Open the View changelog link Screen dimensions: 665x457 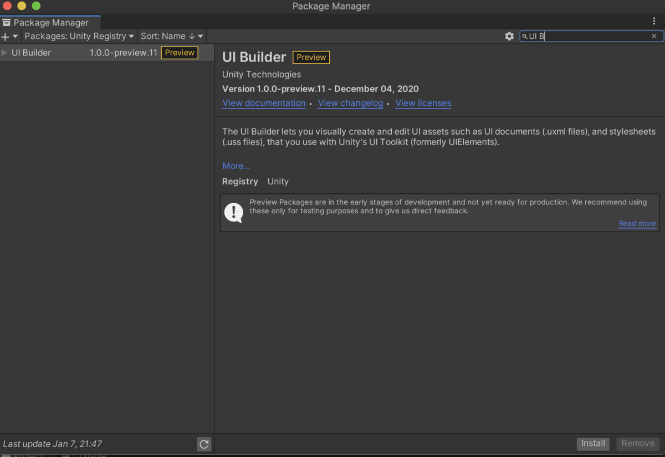350,103
